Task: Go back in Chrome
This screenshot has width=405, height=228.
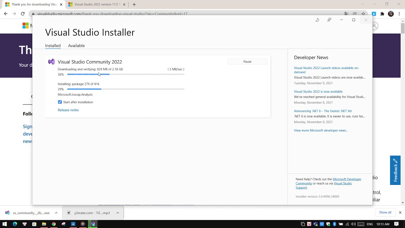Action: click(x=6, y=14)
